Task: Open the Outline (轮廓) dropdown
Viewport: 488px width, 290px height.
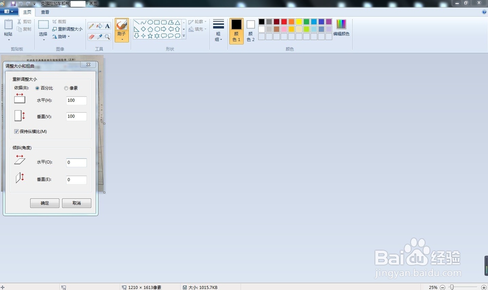Action: [x=197, y=22]
